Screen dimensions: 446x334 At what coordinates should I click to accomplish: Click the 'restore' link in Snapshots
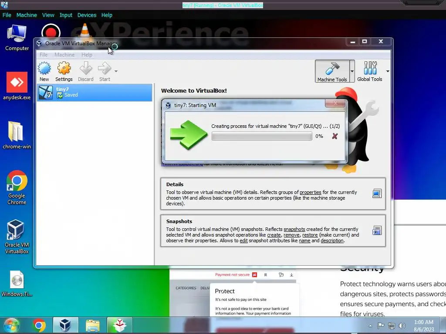click(310, 235)
